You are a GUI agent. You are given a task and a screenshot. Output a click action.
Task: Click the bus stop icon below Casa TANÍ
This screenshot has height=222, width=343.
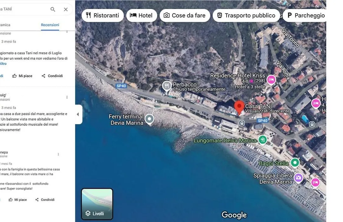point(242,123)
